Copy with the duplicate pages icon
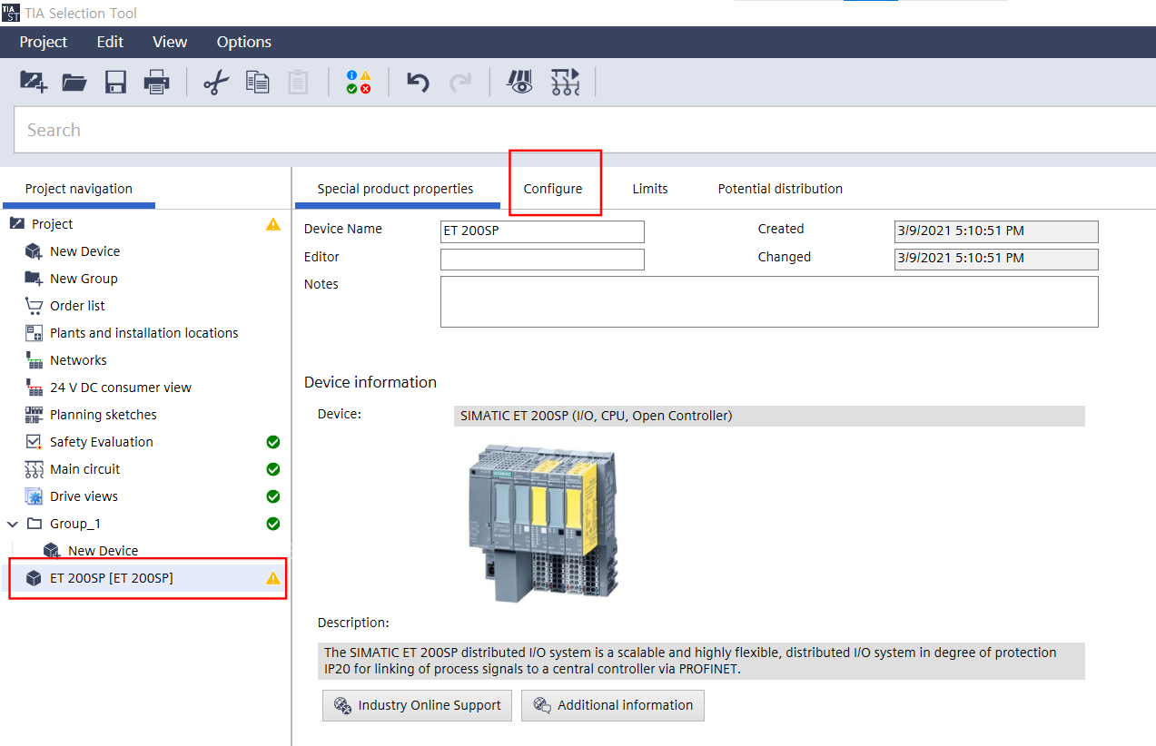The height and width of the screenshot is (746, 1156). click(258, 83)
